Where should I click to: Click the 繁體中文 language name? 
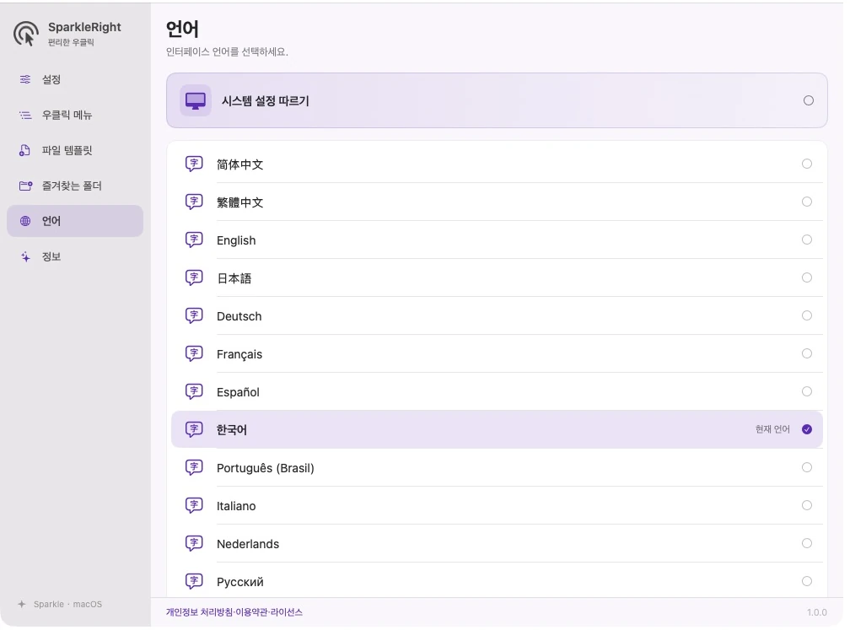coord(240,202)
